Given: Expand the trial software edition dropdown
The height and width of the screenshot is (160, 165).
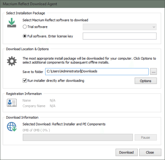Looking at the screenshot, I should coord(119,27).
